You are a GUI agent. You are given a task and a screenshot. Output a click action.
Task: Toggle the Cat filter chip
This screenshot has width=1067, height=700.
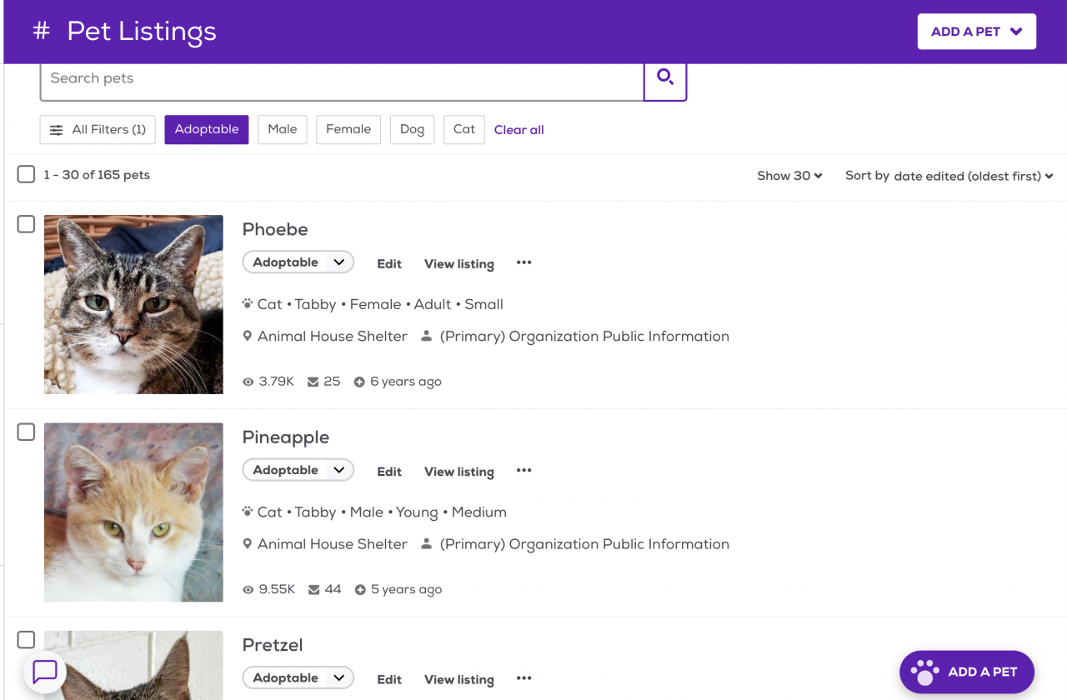pos(464,129)
